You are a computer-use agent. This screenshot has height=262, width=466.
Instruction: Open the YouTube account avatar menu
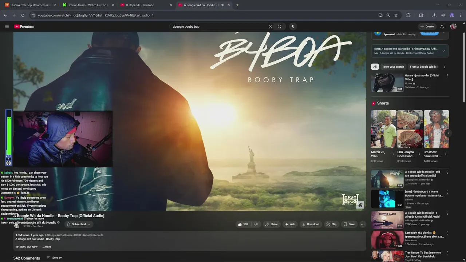pos(453,27)
